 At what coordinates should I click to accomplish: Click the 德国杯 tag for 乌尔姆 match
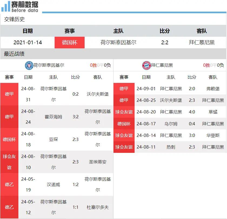click(x=124, y=124)
